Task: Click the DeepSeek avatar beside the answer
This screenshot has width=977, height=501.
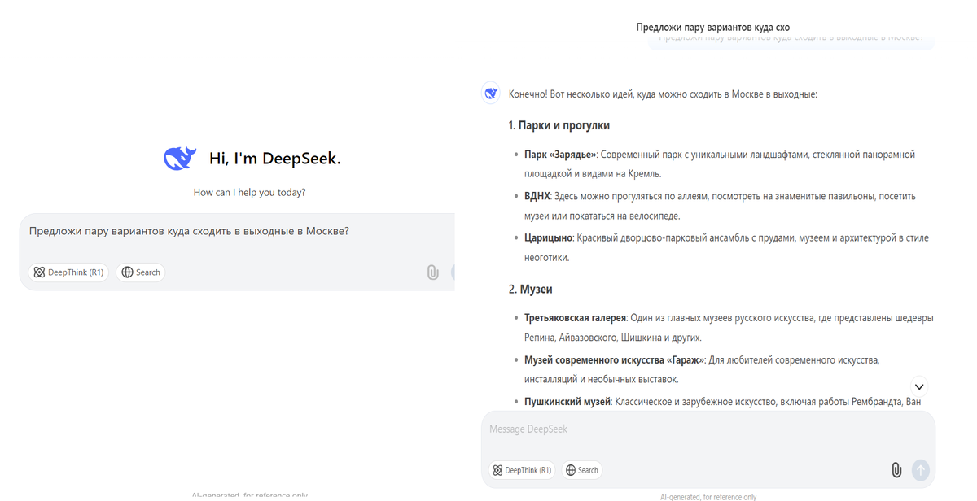Action: (491, 94)
